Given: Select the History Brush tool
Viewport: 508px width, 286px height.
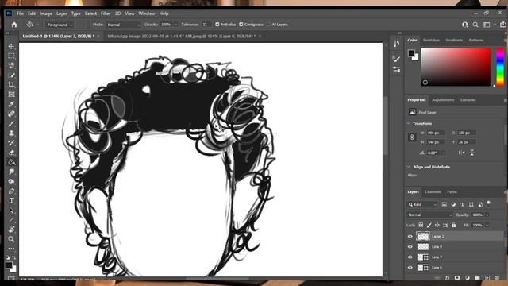Looking at the screenshot, I should (11, 143).
